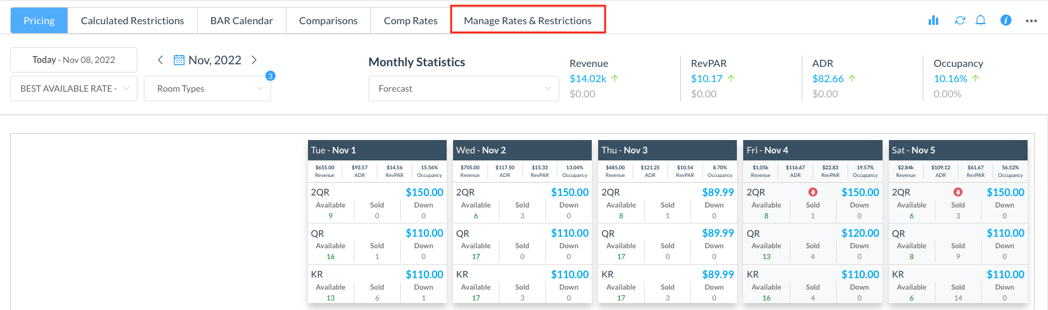Click the red restriction icon on Fri 2QR
1048x310 pixels.
tap(813, 192)
